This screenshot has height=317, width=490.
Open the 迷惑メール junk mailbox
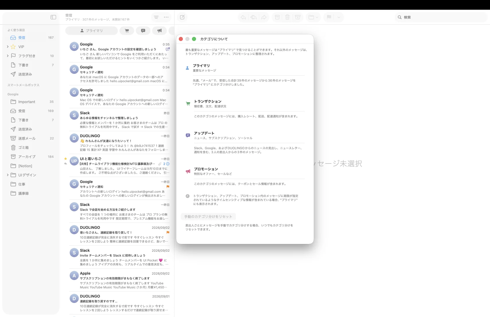point(31,138)
